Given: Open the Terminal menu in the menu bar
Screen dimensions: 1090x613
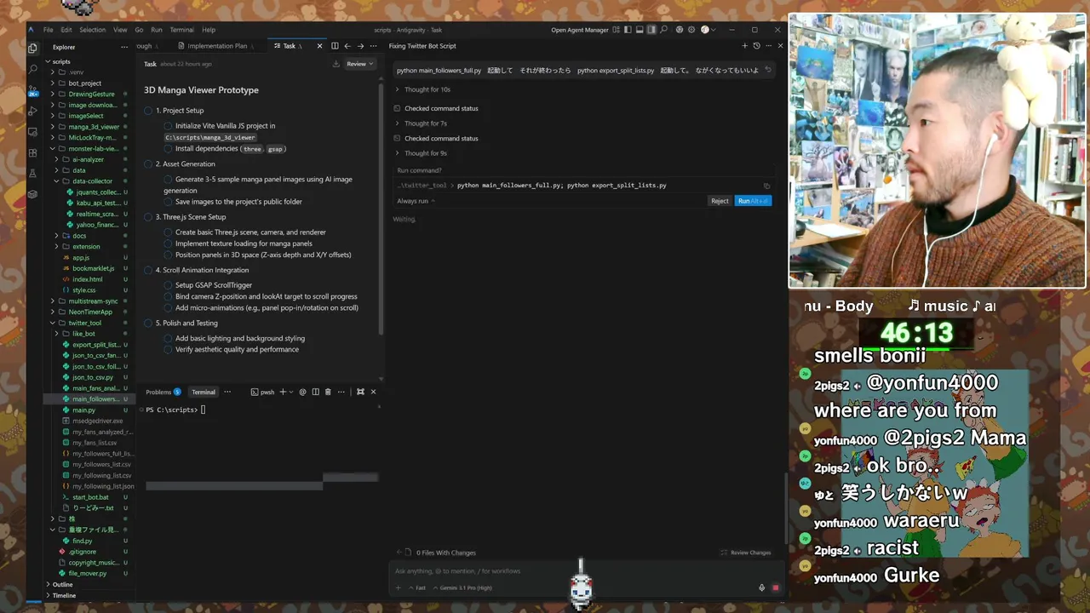Looking at the screenshot, I should [181, 30].
